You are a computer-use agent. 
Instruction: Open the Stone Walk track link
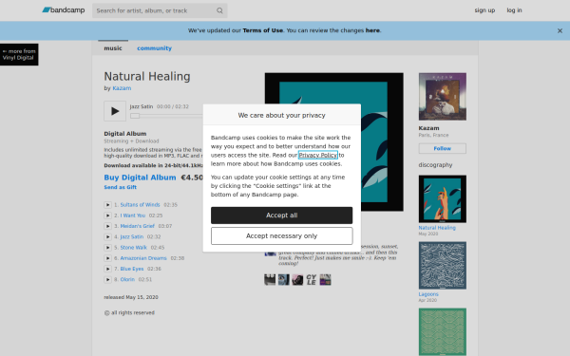pyautogui.click(x=133, y=248)
